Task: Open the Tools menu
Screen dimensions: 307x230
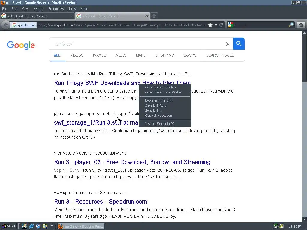Action: point(72,9)
